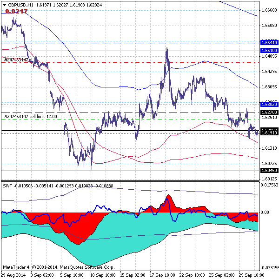
Task: Click the red 0.0217 value label
Action: click(x=16, y=11)
